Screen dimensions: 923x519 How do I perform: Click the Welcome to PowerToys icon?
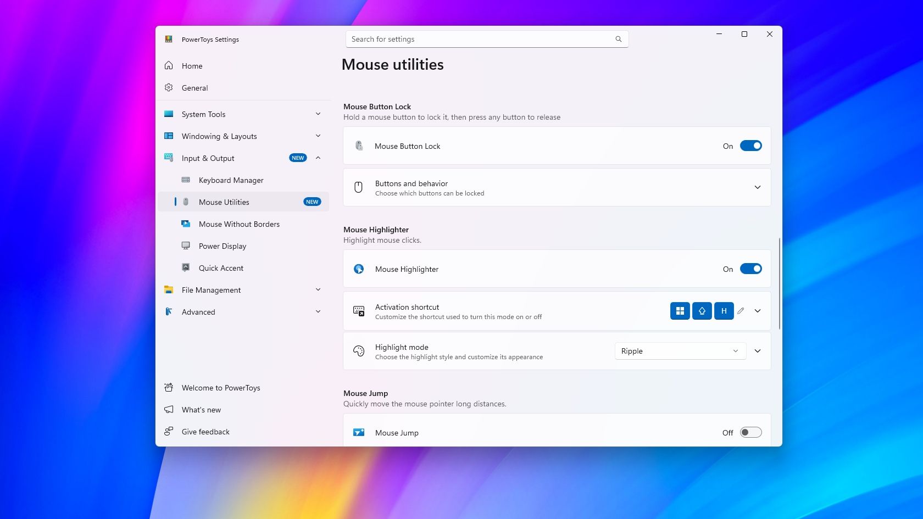click(x=169, y=387)
